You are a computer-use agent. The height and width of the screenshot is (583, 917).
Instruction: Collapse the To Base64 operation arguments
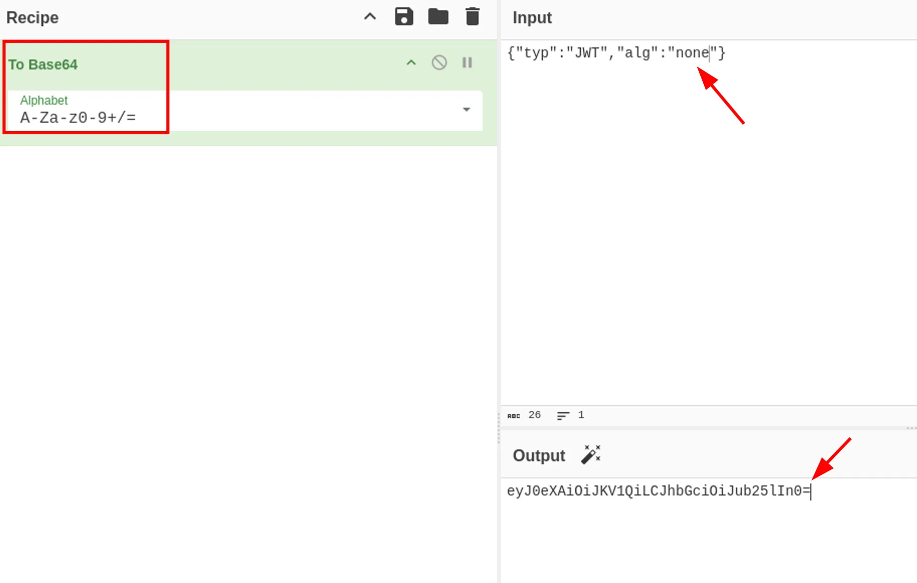pyautogui.click(x=411, y=63)
